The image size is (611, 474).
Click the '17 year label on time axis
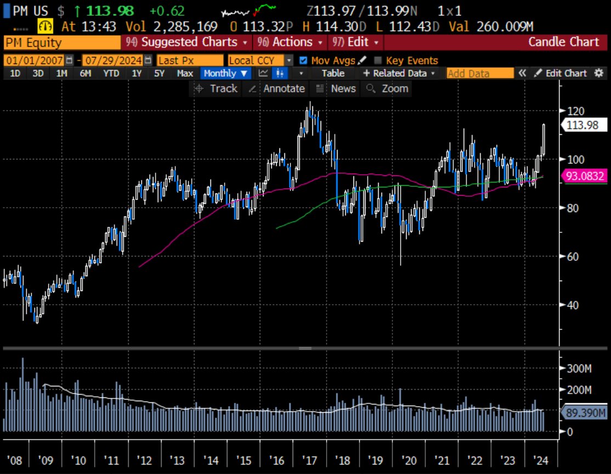tap(310, 461)
